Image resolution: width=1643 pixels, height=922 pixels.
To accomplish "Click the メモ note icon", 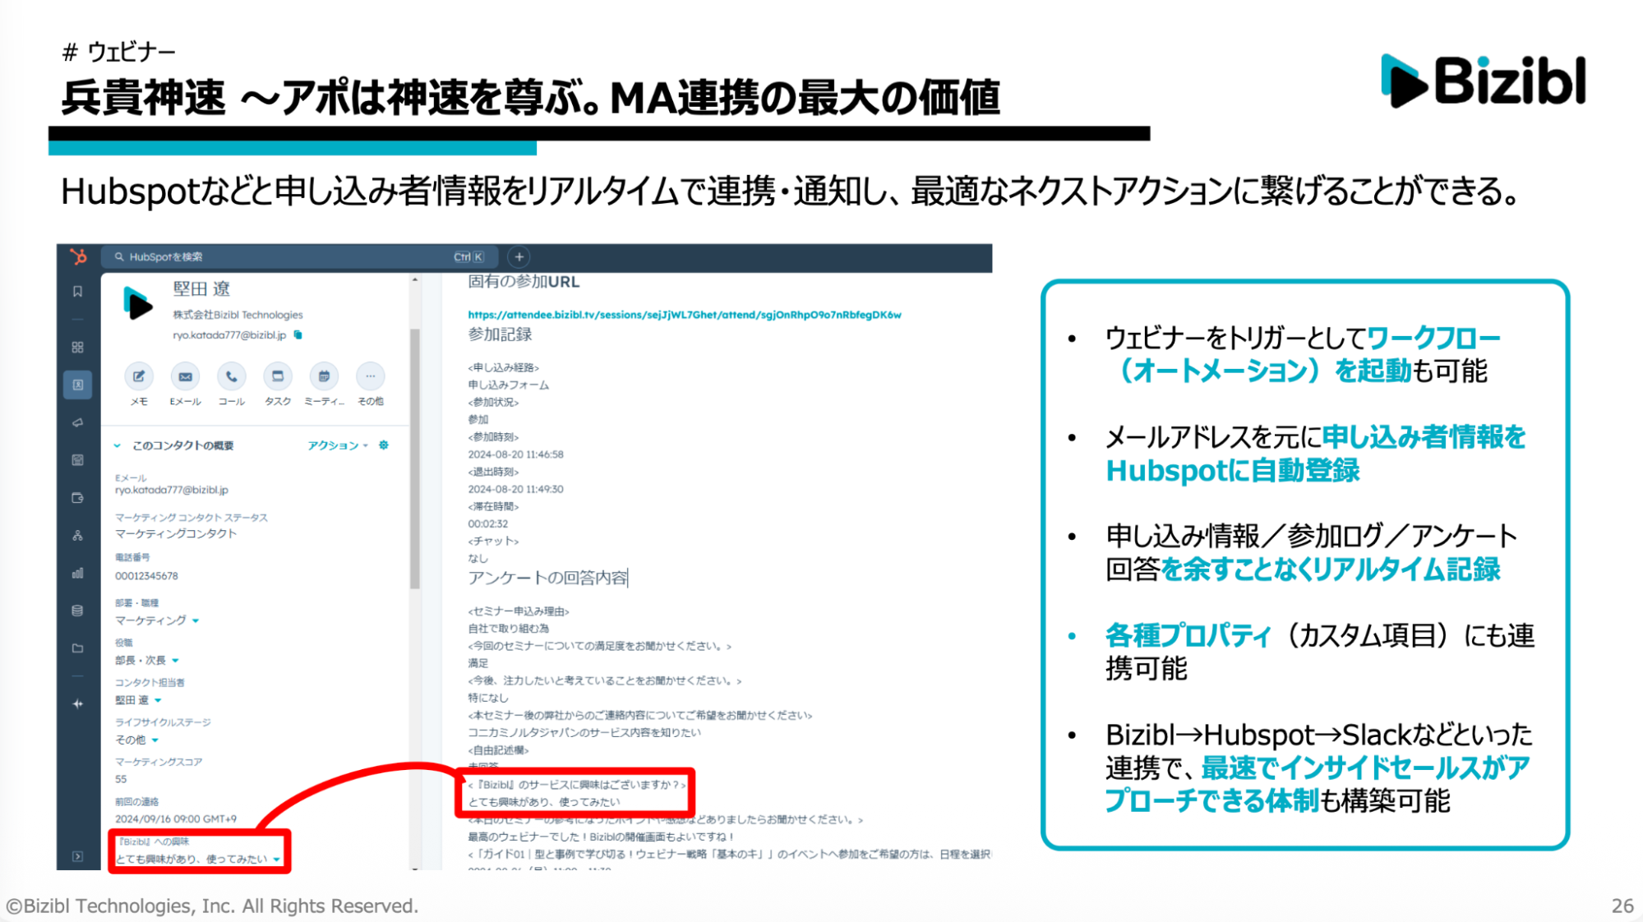I will 139,376.
